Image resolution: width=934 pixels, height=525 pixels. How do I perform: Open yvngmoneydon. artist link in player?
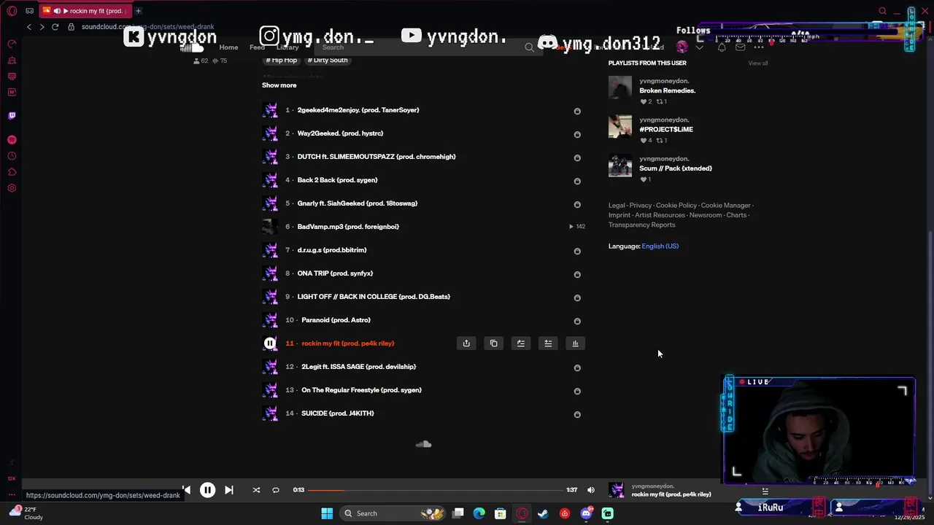tap(652, 486)
